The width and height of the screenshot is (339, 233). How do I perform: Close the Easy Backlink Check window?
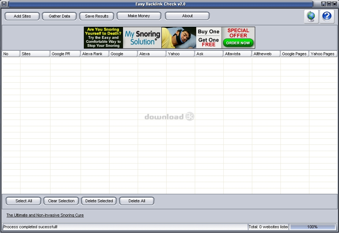334,4
